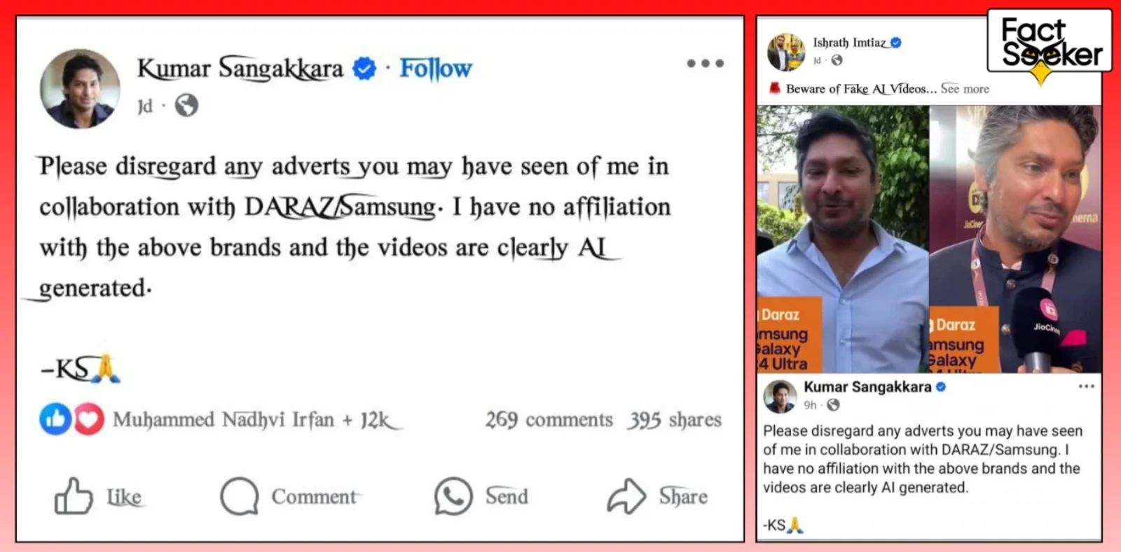Click the blue like reaction icon
Image resolution: width=1121 pixels, height=552 pixels.
tap(55, 420)
